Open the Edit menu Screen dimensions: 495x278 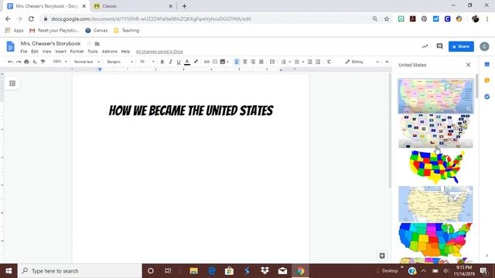click(x=35, y=52)
